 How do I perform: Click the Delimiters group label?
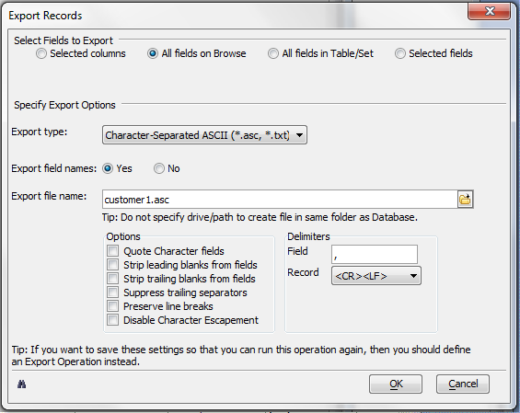coord(308,236)
